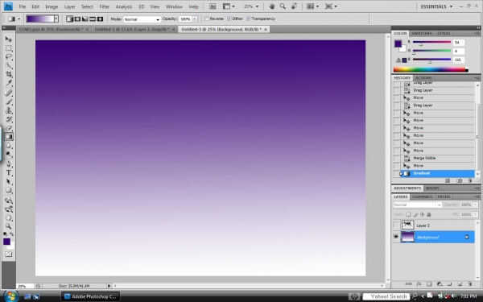The image size is (483, 302).
Task: Choose the Diamond Gradient style
Action: [100, 19]
